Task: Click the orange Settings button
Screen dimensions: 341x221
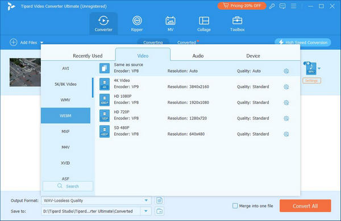Action: [311, 81]
